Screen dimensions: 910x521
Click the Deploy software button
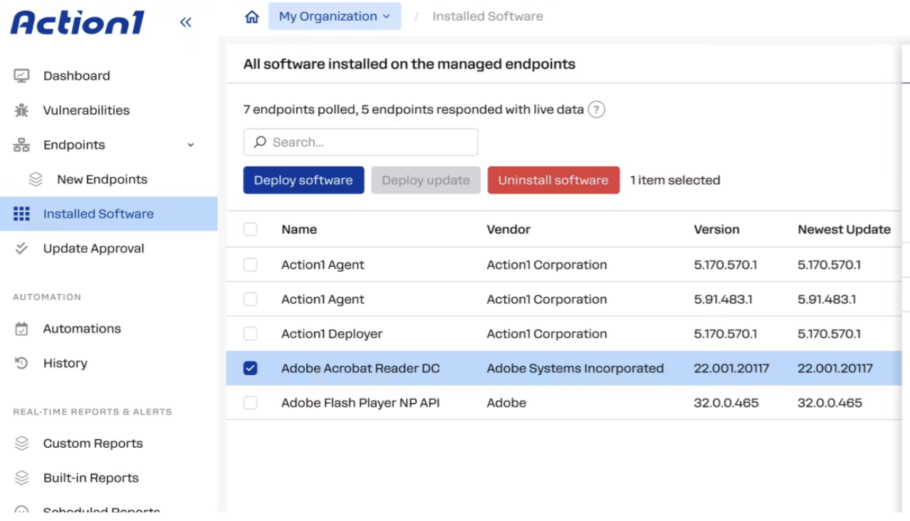coord(303,180)
